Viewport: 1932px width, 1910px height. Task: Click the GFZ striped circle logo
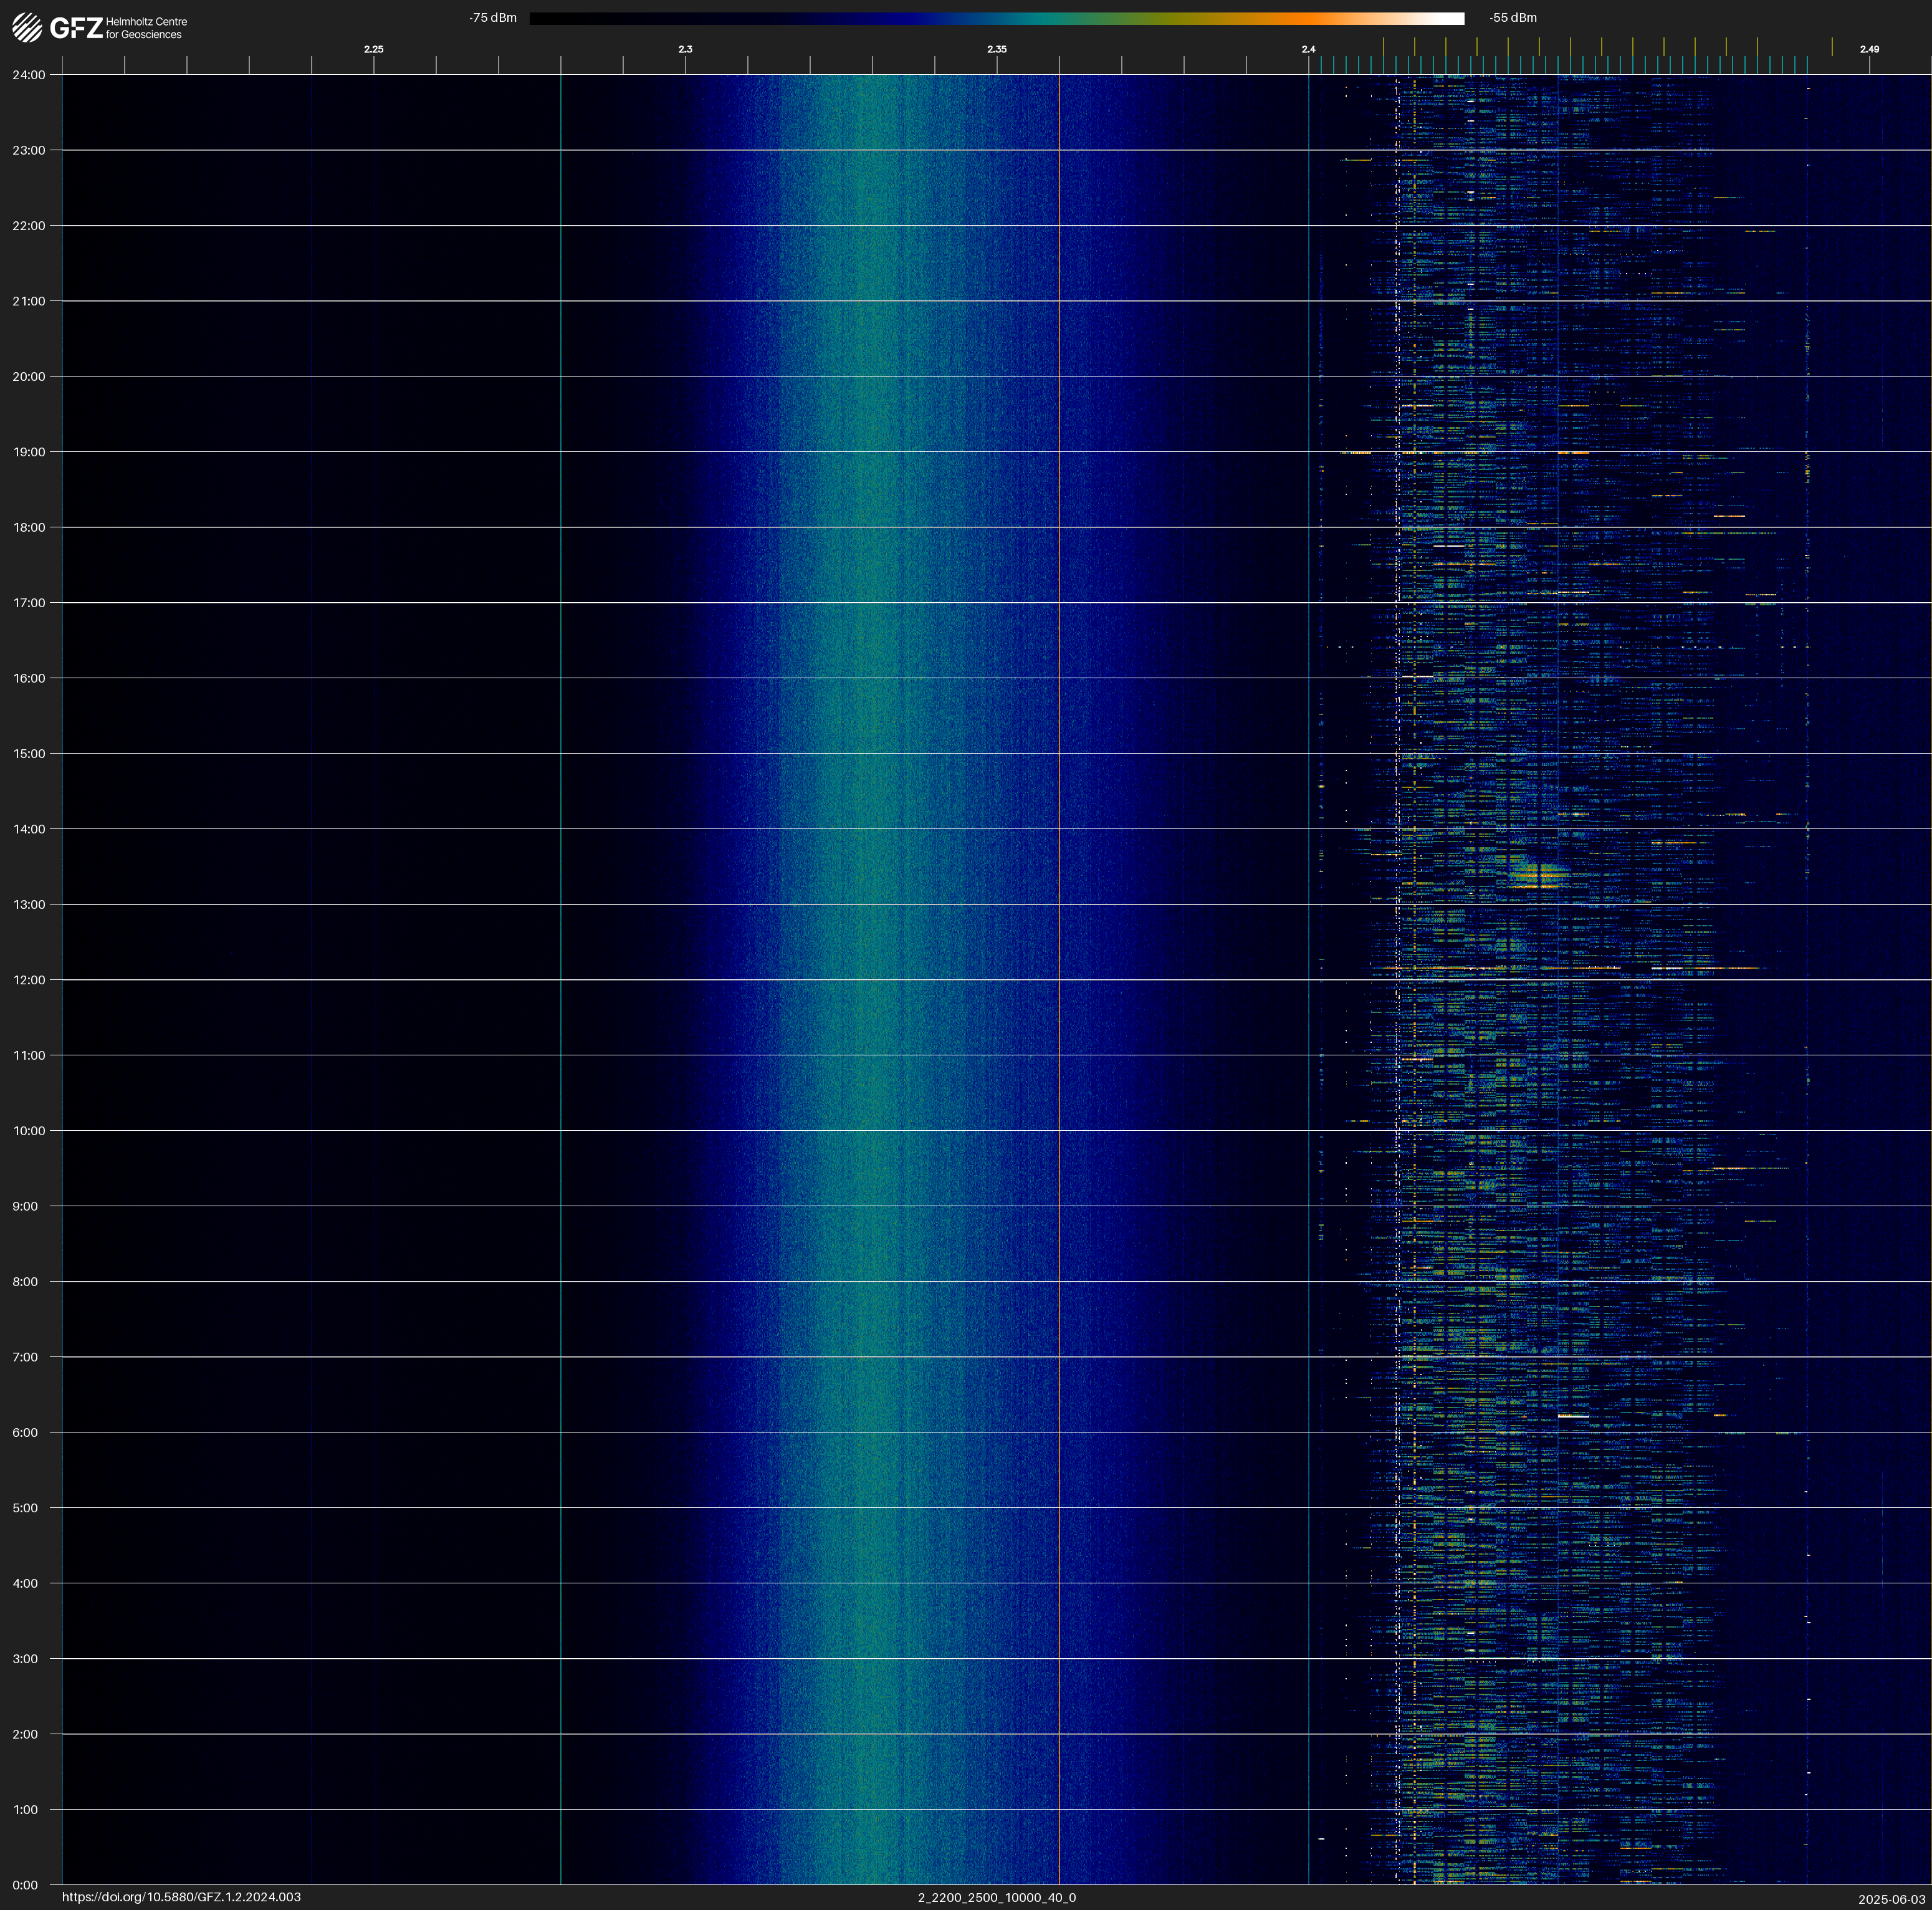point(27,27)
